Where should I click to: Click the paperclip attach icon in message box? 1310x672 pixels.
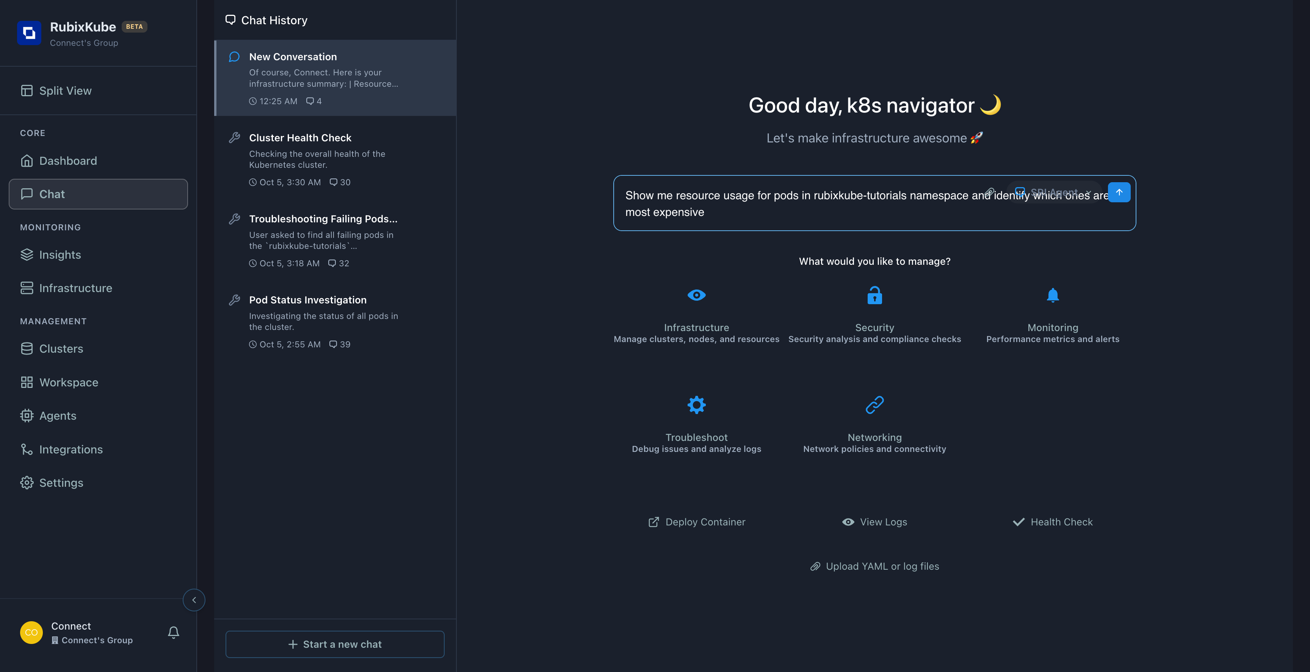tap(990, 192)
